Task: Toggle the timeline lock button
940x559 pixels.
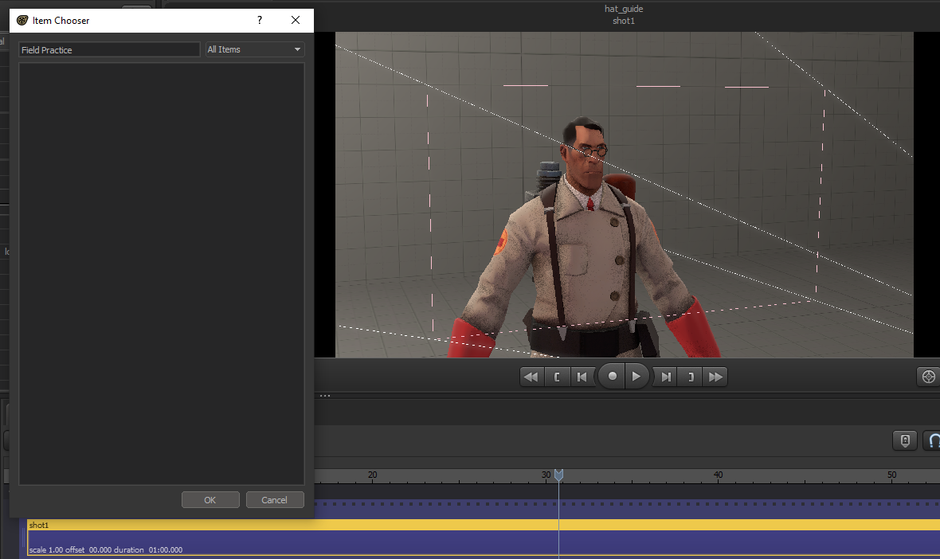Action: (904, 440)
